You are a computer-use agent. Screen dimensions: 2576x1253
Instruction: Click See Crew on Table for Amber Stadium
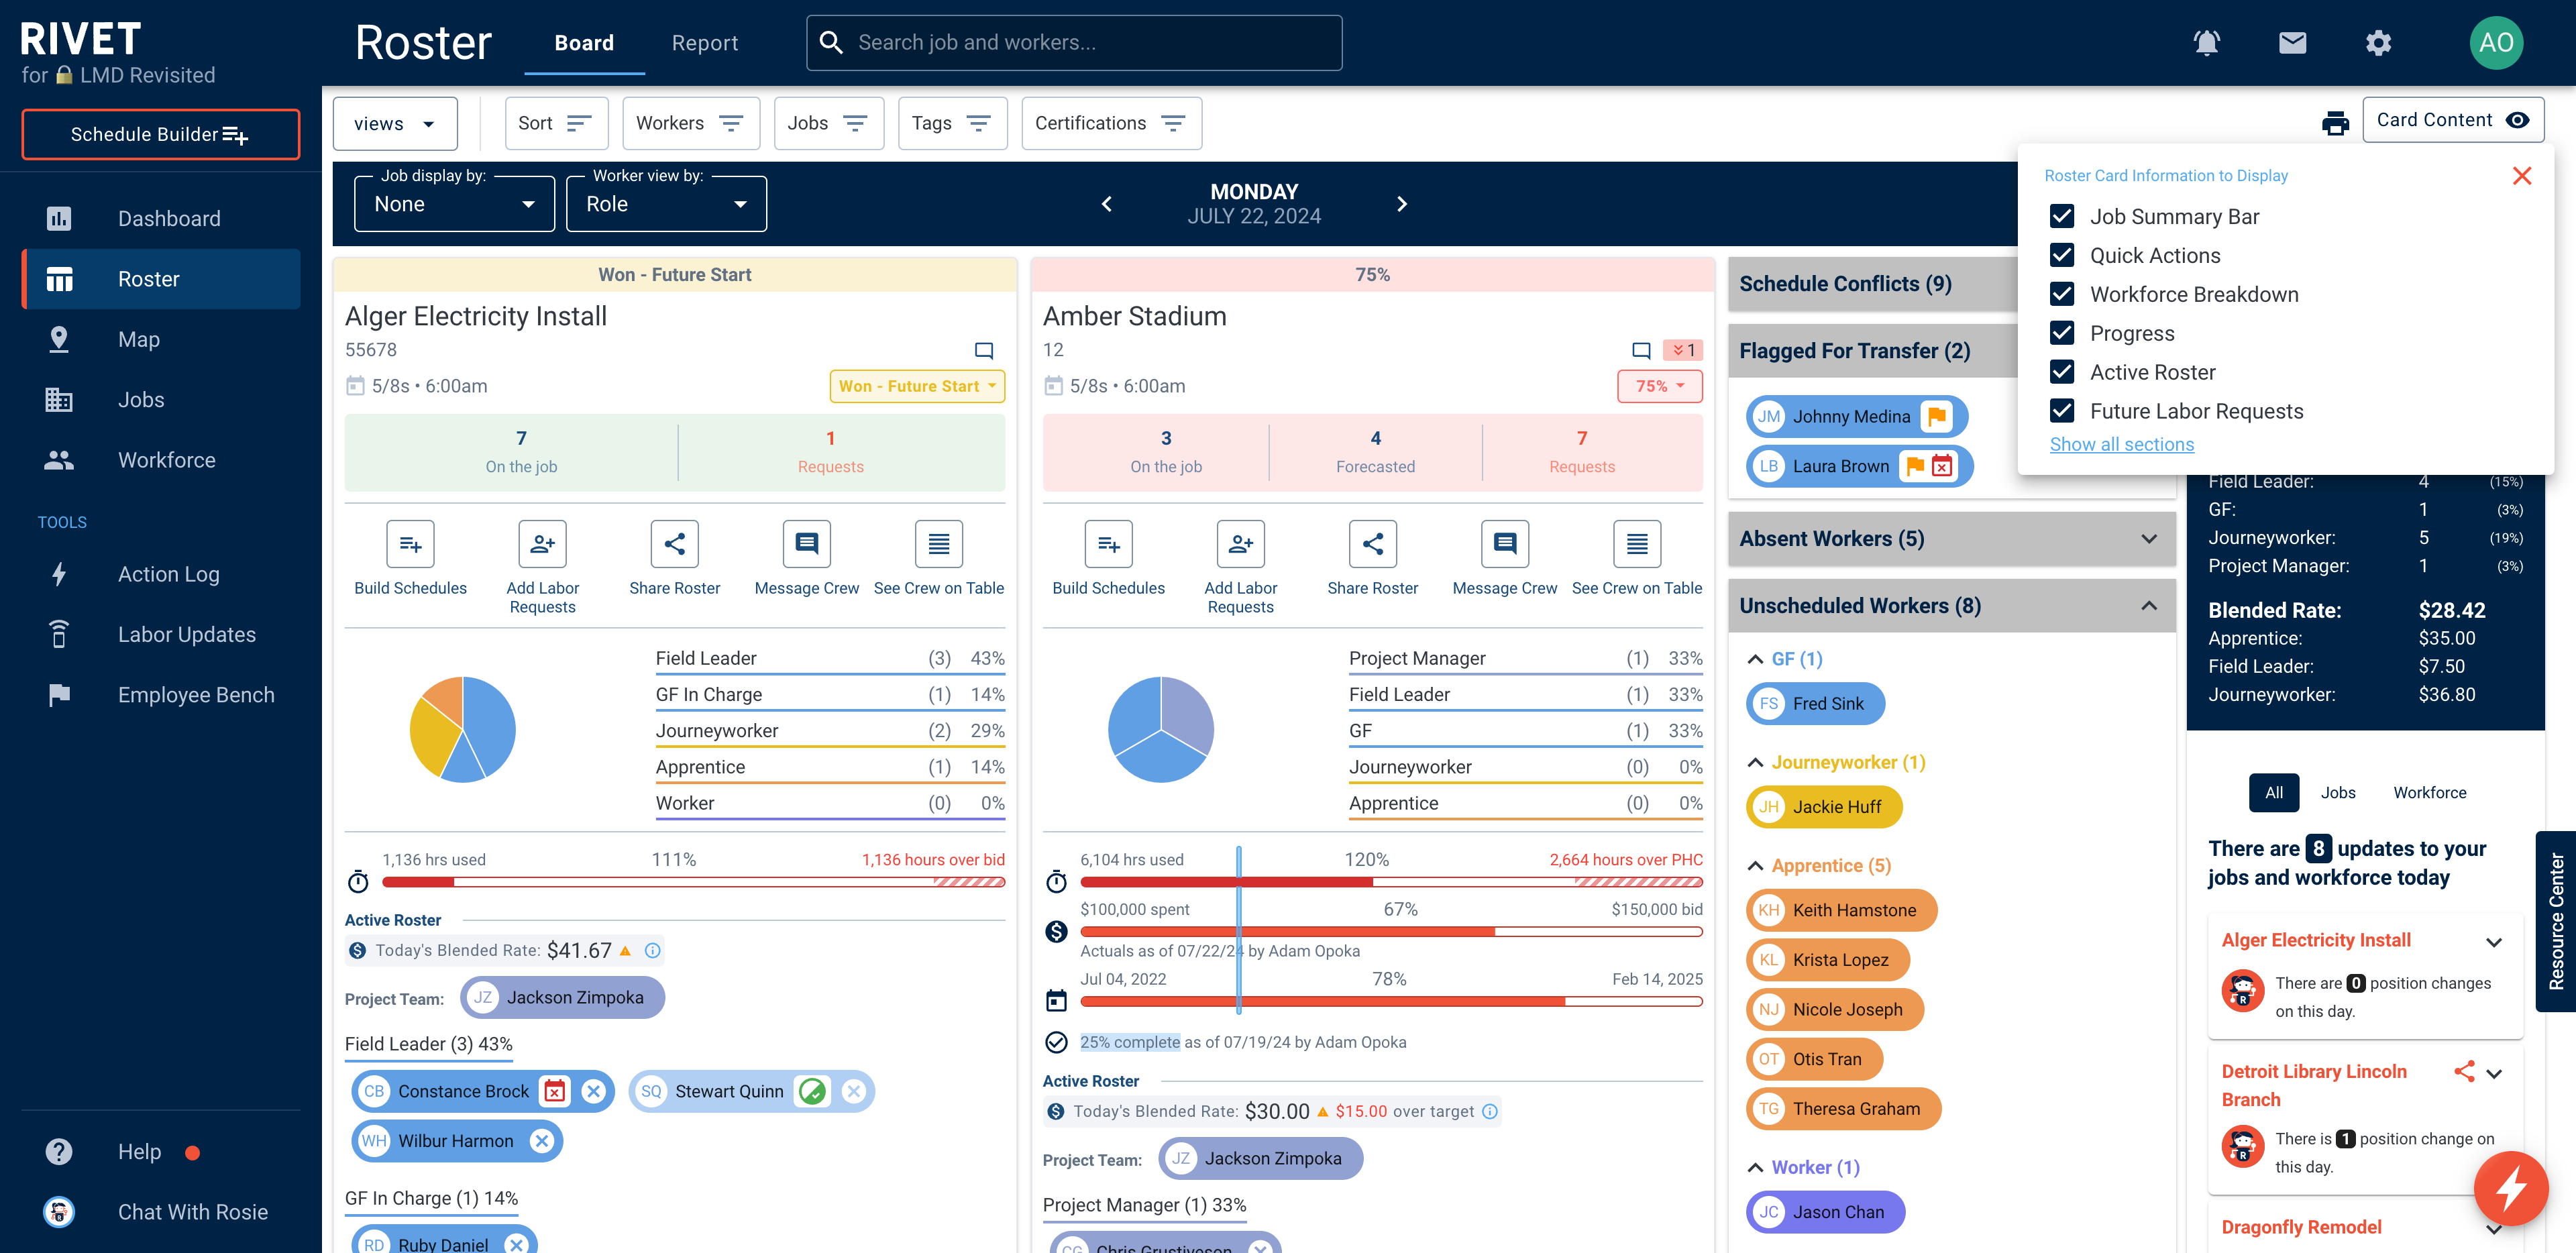coord(1636,544)
